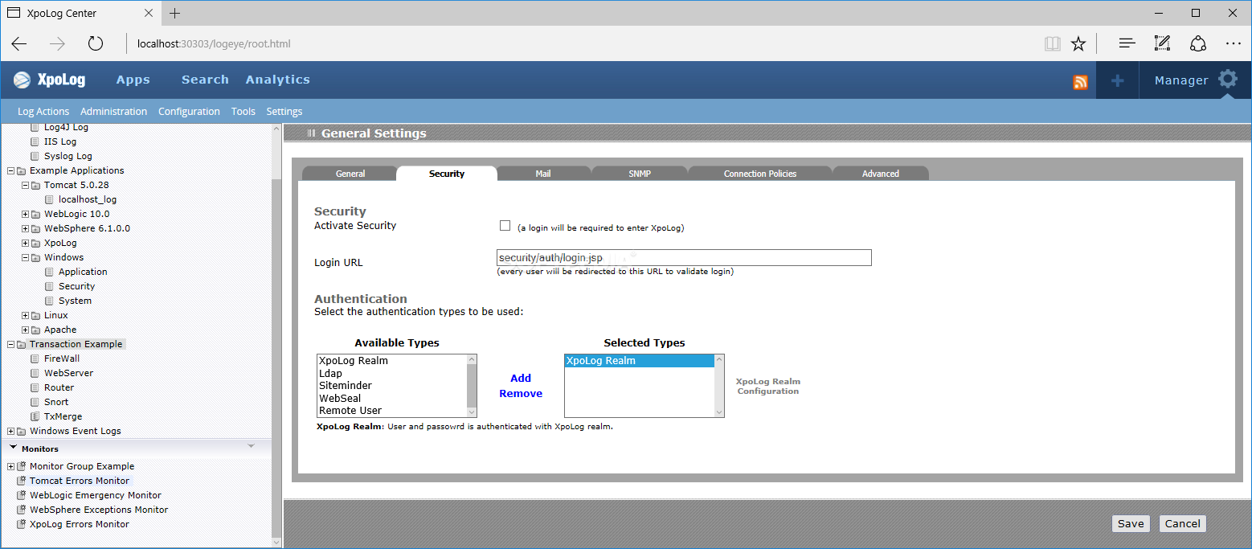This screenshot has height=549, width=1252.
Task: Go to the Analytics section
Action: (278, 80)
